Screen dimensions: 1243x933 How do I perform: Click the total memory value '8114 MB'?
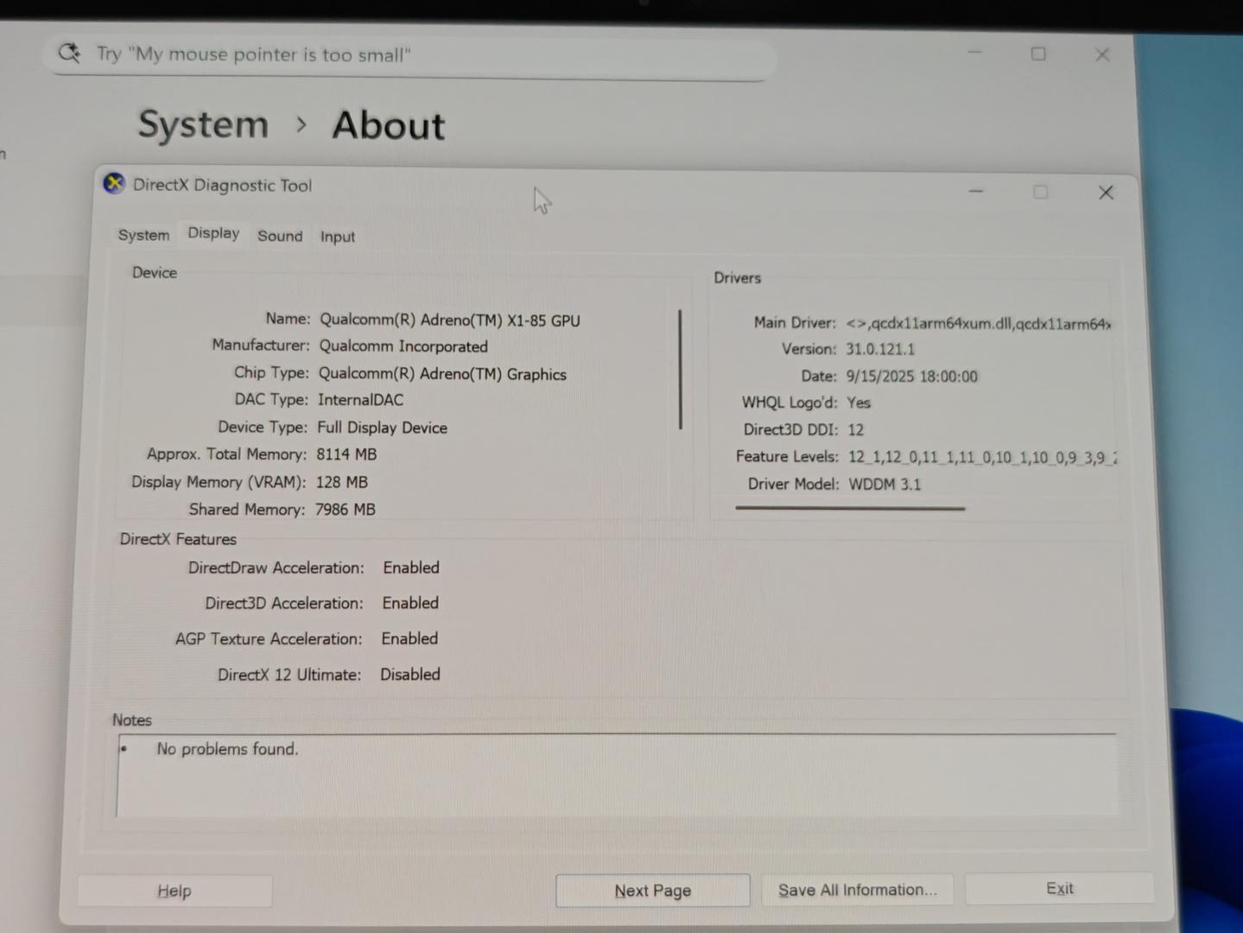(x=346, y=454)
